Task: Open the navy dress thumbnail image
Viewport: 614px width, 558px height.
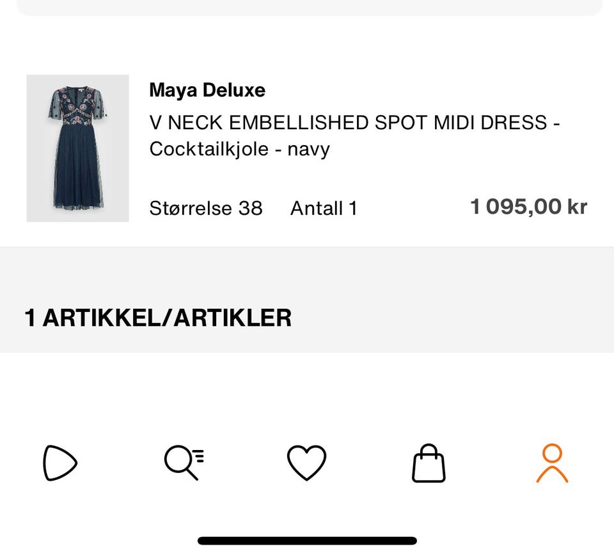Action: point(77,148)
